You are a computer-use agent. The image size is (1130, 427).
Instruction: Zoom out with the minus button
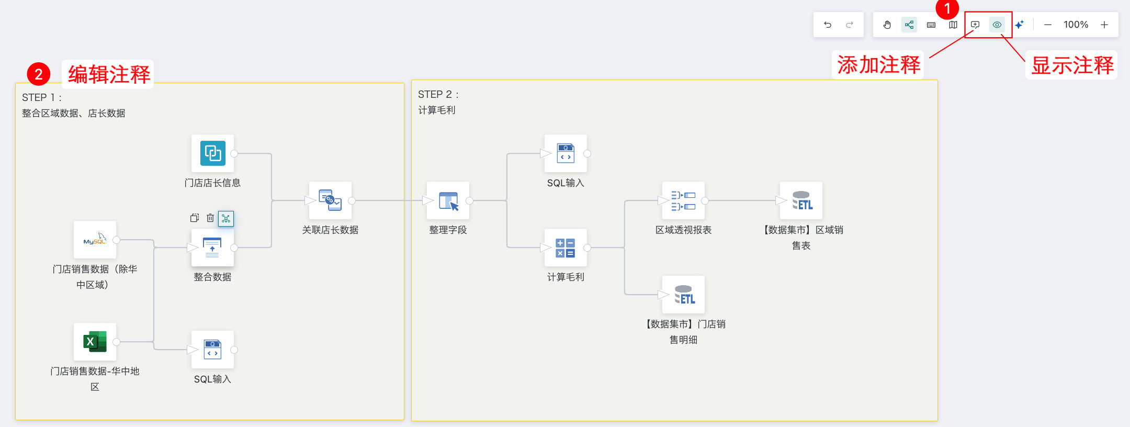point(1047,25)
